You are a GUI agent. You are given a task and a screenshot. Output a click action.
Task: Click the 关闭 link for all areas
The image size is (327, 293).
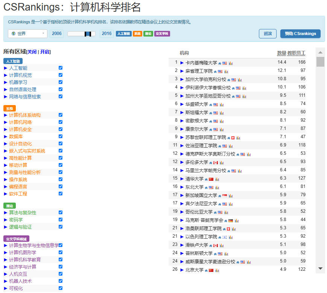tap(32, 52)
